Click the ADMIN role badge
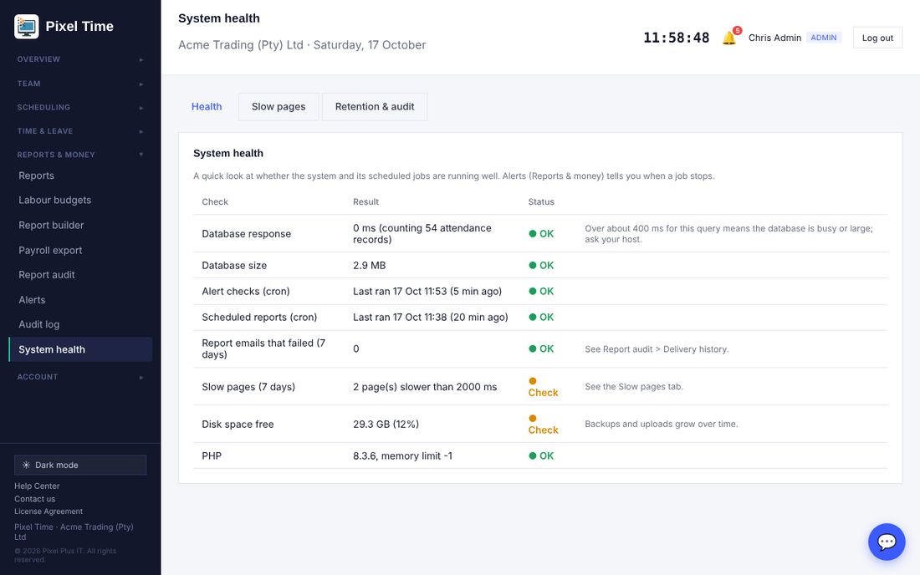The image size is (920, 575). (824, 38)
